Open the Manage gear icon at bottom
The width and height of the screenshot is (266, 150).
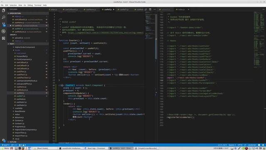point(3,140)
